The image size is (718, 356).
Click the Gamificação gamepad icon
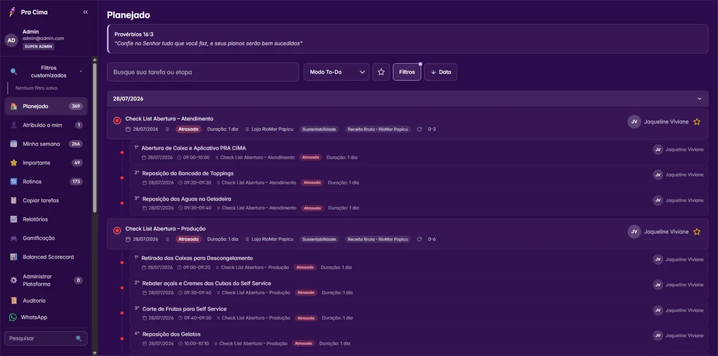coord(14,238)
